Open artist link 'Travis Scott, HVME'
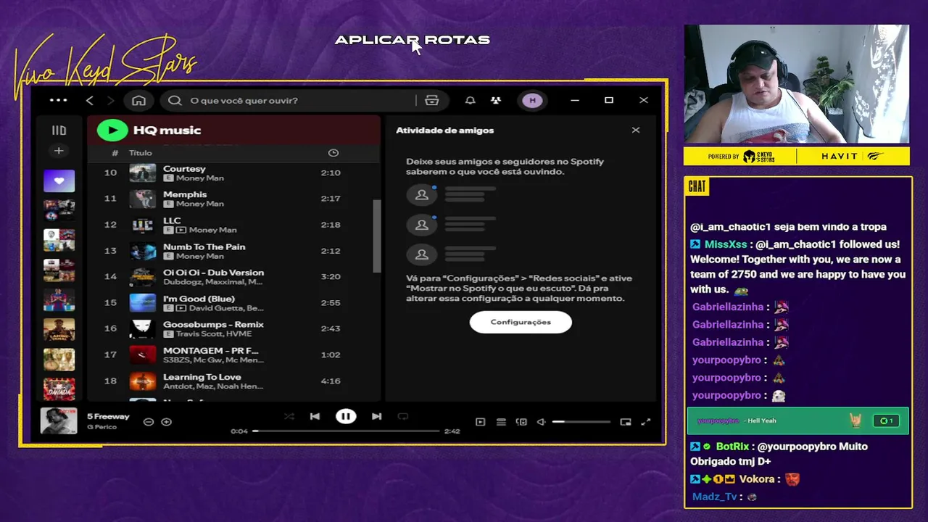The height and width of the screenshot is (522, 928). pyautogui.click(x=214, y=334)
